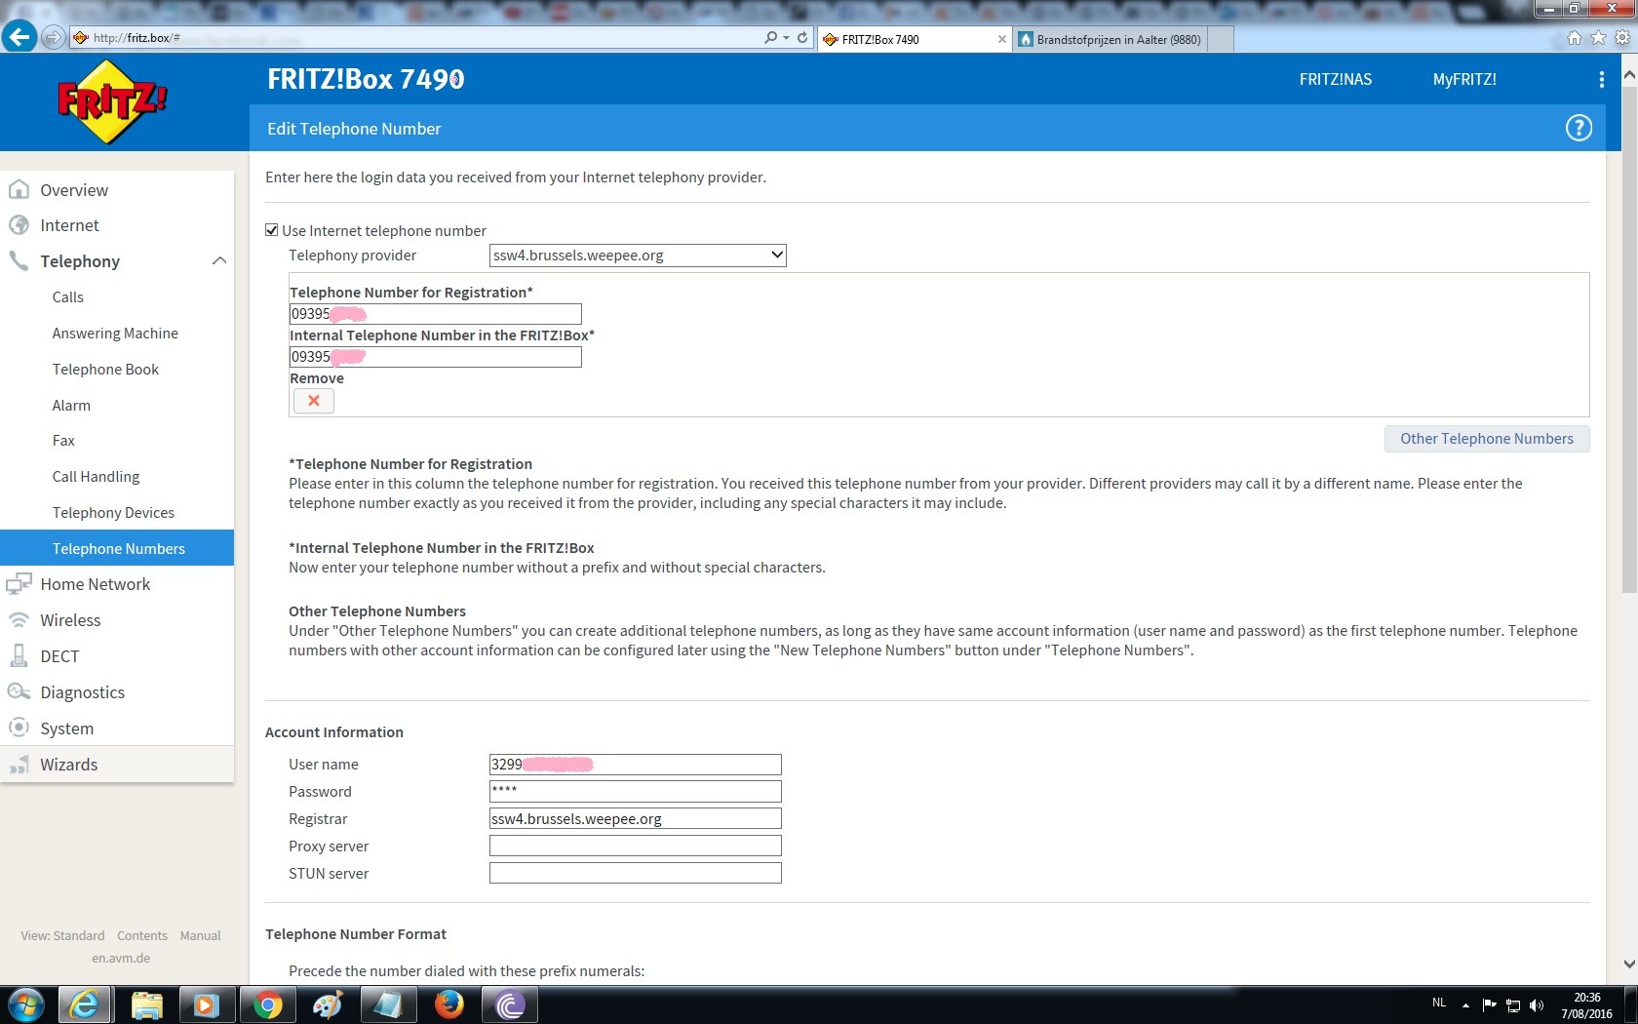Launch Google Chrome from the taskbar
The width and height of the screenshot is (1638, 1024).
point(267,1004)
